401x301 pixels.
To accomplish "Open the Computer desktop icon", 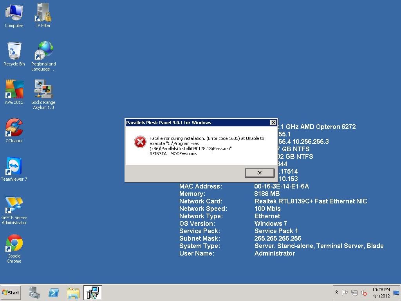I will coord(14,15).
